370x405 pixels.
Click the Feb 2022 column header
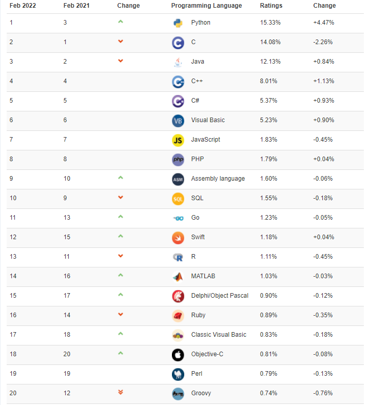[x=23, y=6]
